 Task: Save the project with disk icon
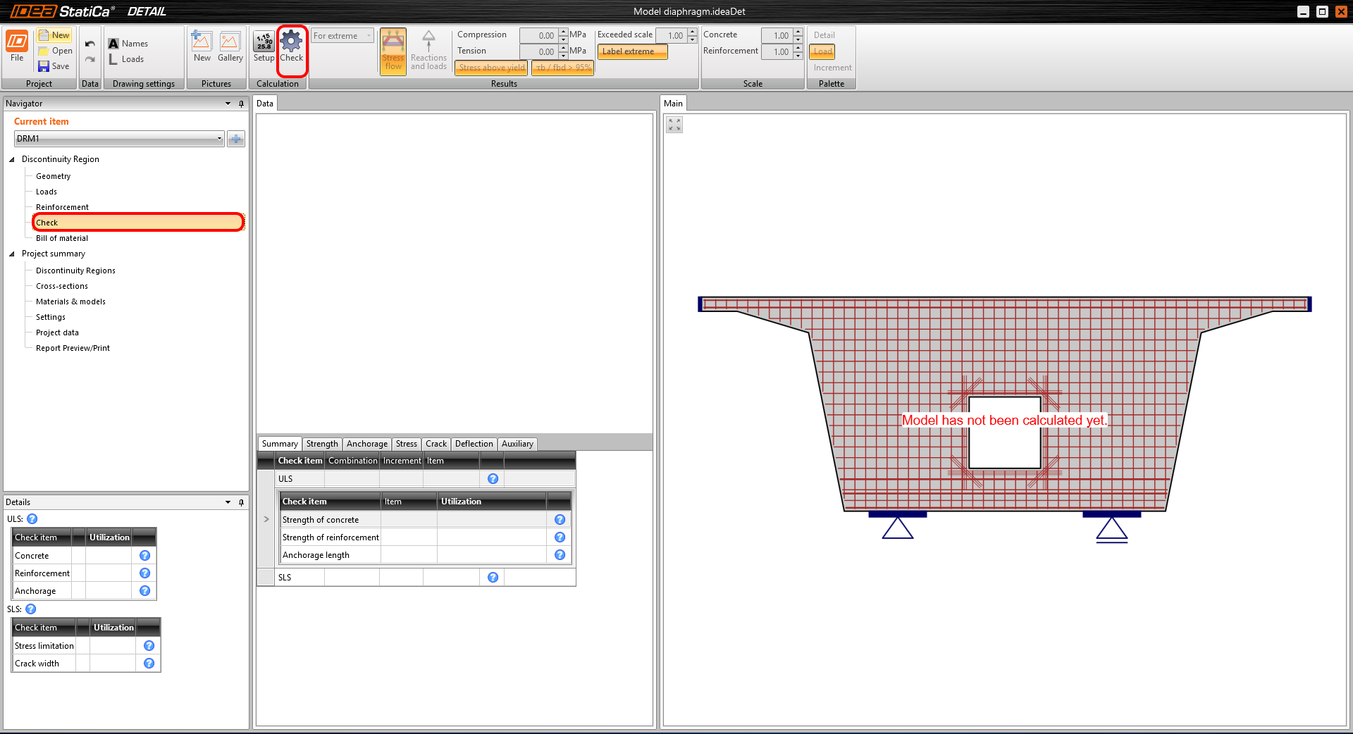(44, 66)
